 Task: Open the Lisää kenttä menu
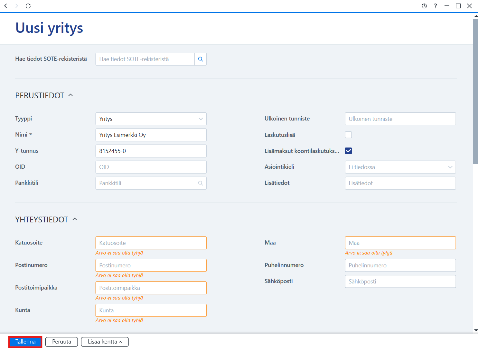105,342
